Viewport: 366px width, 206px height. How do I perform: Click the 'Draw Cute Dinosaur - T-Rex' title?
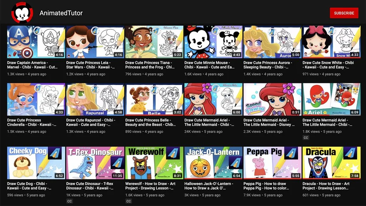[x=90, y=186]
